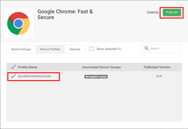
Task: Click the Published Version column header
Action: coord(157,67)
